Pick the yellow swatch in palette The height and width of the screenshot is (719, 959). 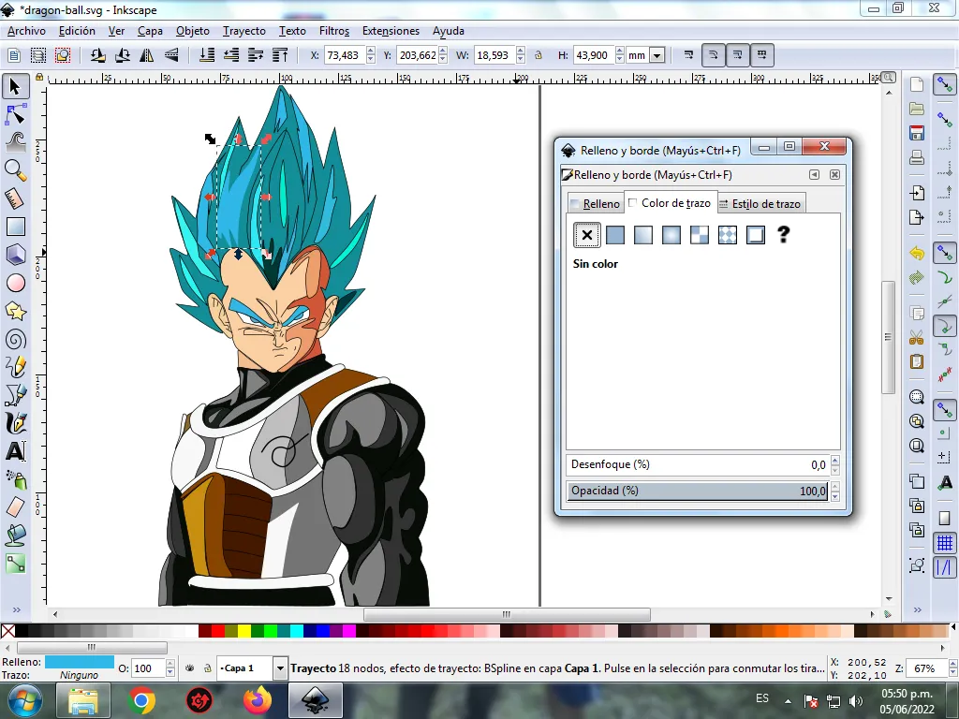tap(244, 631)
